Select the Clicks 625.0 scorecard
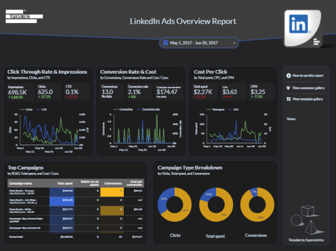 tap(49, 92)
